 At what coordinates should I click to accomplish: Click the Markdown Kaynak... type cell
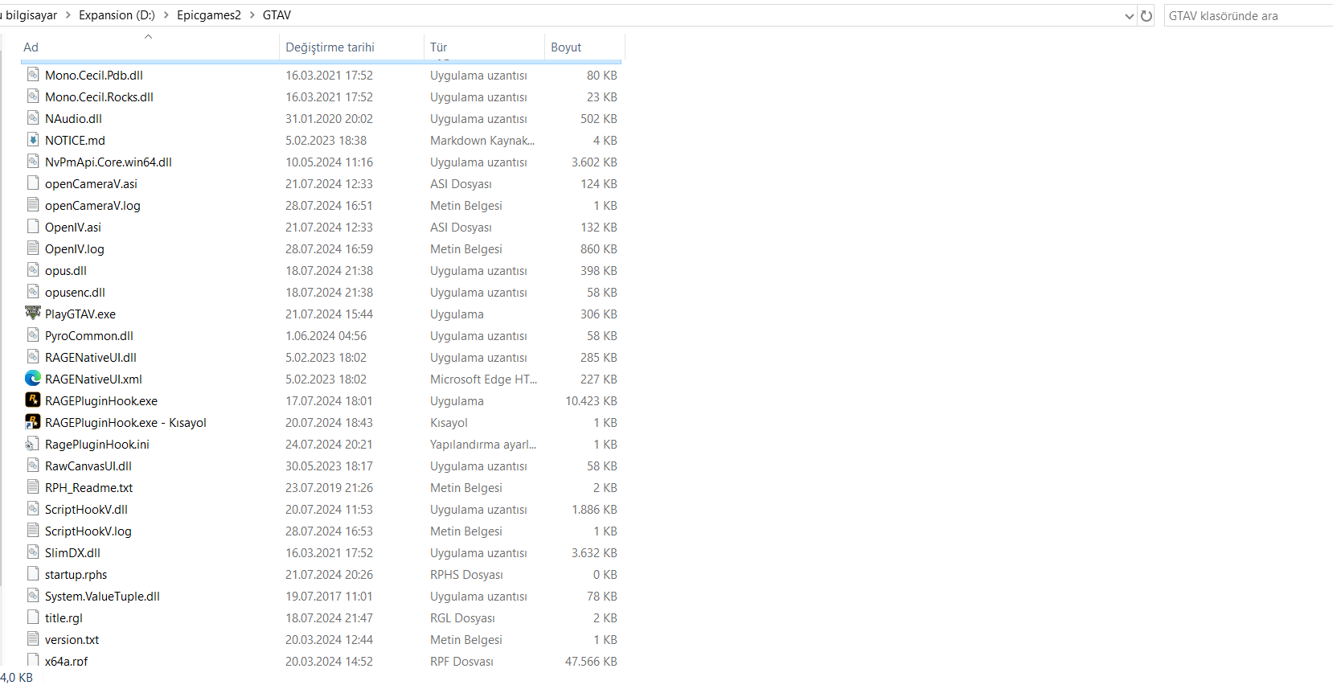[482, 140]
